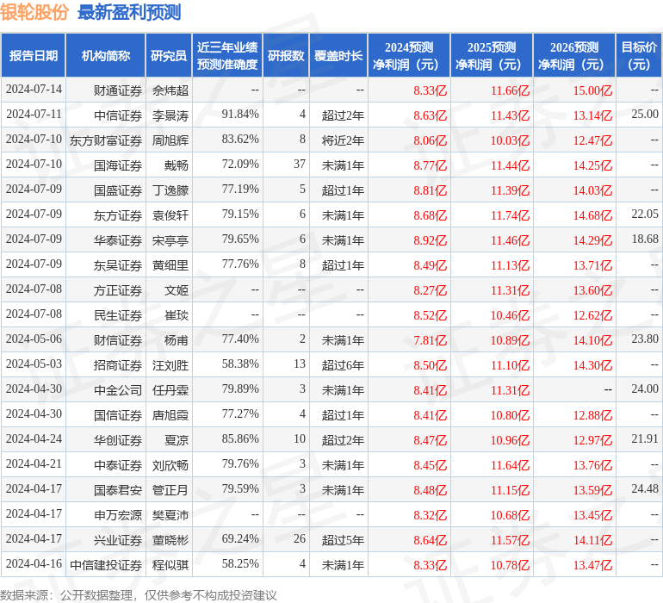Click researcher name 宋亭亭

coord(170,240)
